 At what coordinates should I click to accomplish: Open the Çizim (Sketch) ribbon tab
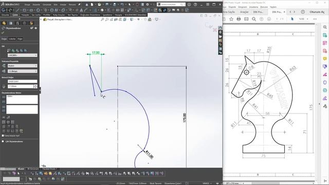(15, 15)
